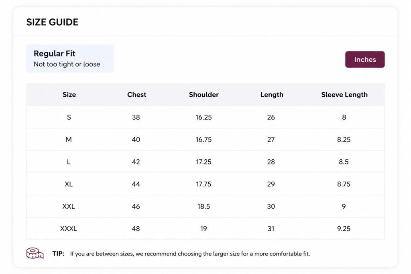Click the Size column header
This screenshot has width=411, height=274.
coord(69,95)
